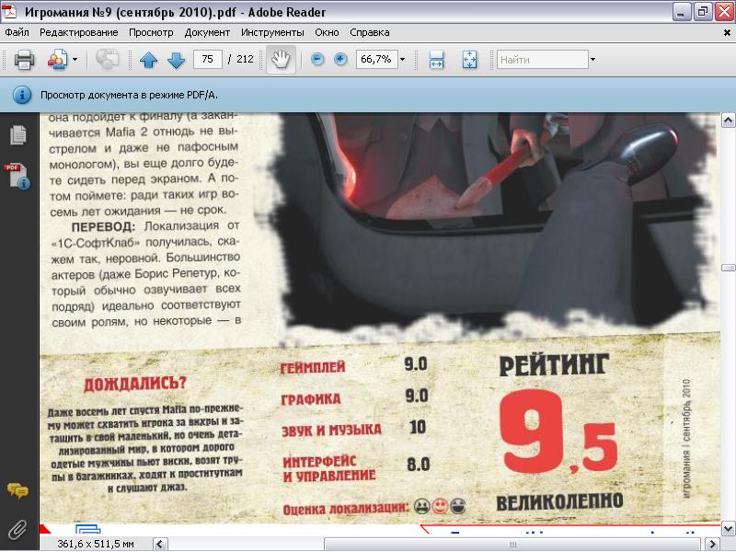Click the Print icon in toolbar
The height and width of the screenshot is (552, 736).
pyautogui.click(x=24, y=60)
